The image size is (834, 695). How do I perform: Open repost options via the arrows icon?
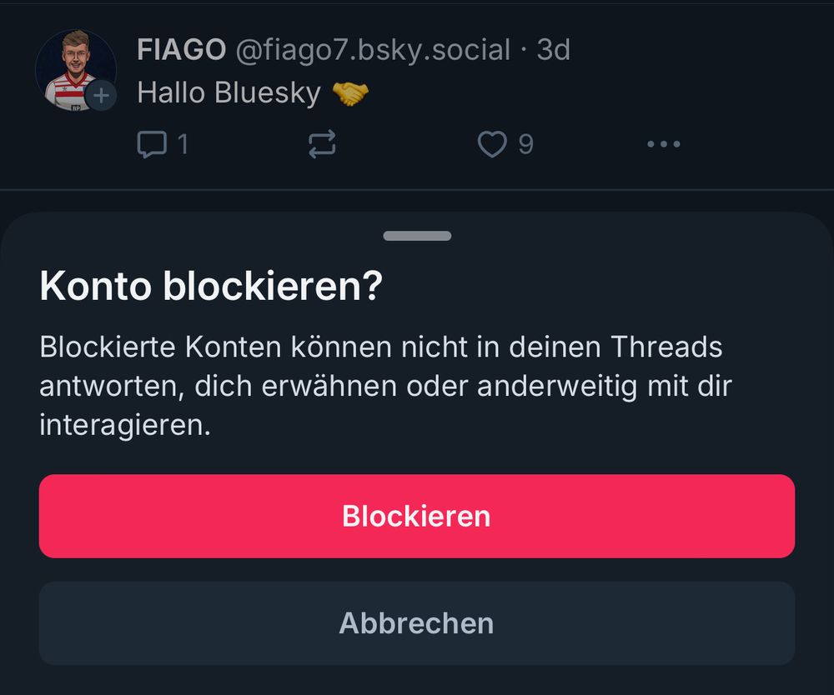coord(321,143)
